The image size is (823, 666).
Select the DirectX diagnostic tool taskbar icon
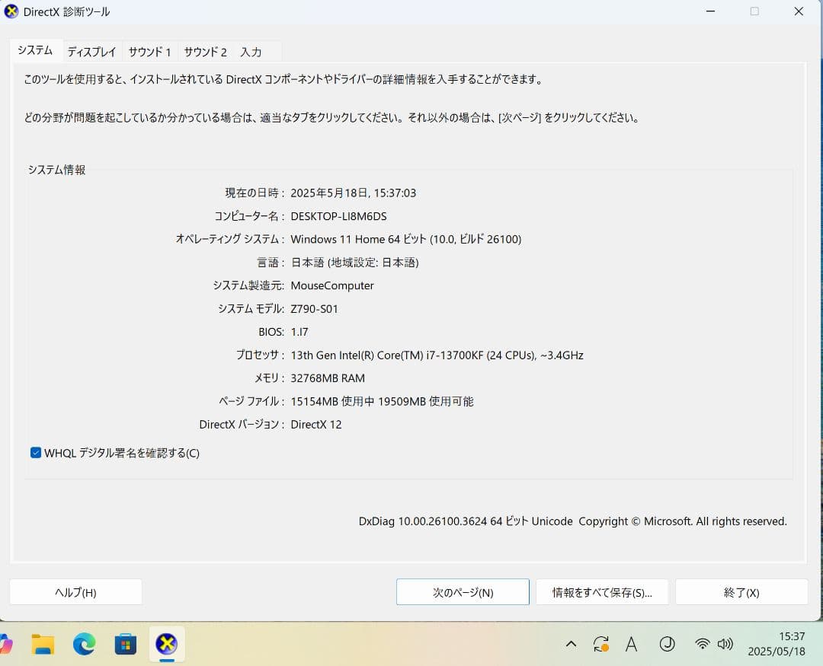click(166, 644)
